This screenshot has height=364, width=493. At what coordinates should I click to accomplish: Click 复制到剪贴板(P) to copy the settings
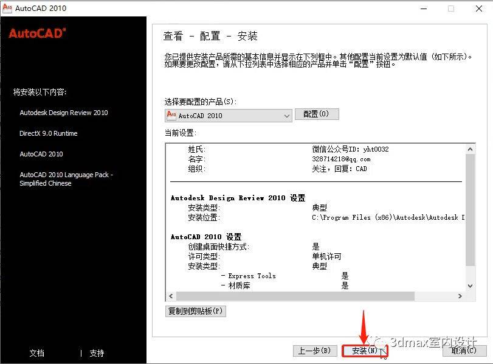[x=196, y=312]
